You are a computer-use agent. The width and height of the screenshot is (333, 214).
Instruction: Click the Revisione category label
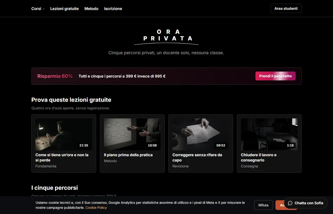[x=180, y=166]
